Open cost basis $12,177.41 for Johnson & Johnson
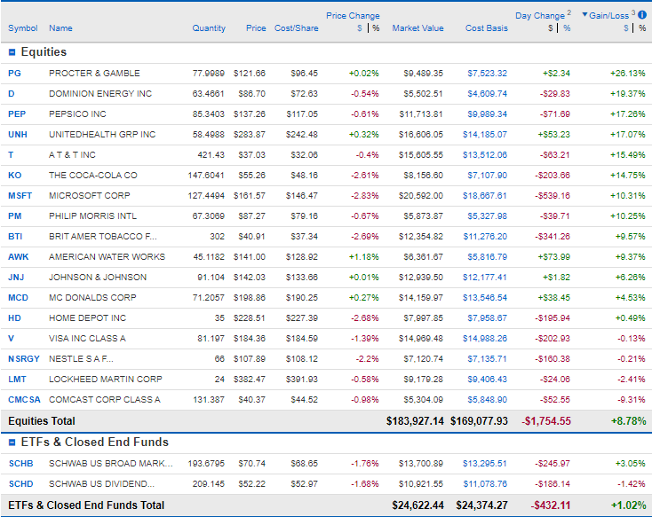This screenshot has width=652, height=517. pos(485,277)
